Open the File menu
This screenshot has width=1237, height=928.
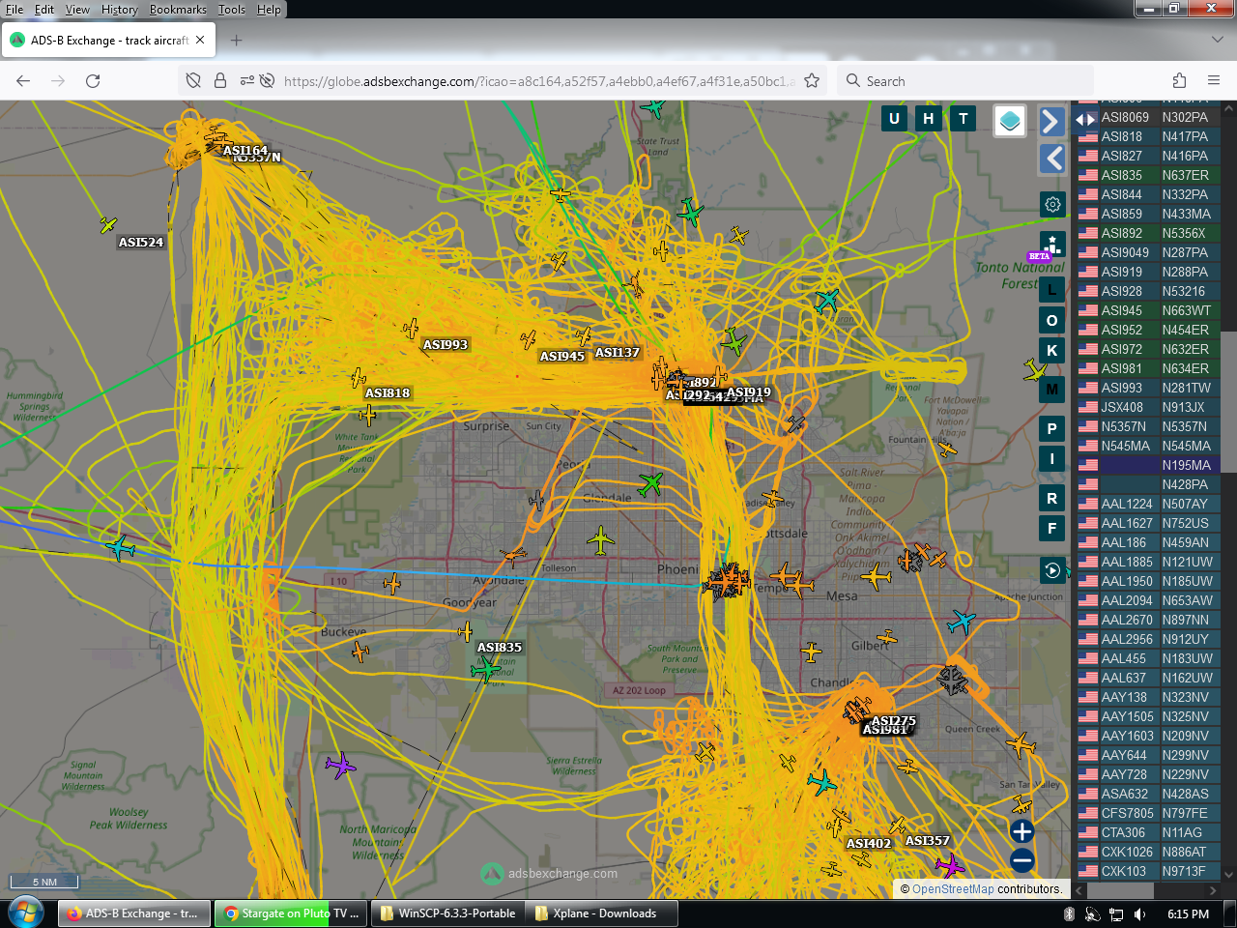coord(14,10)
